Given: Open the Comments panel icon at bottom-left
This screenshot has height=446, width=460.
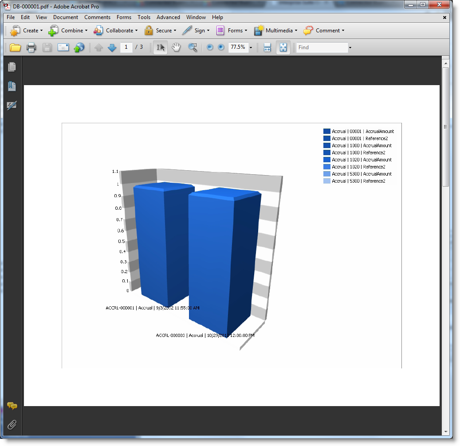Looking at the screenshot, I should [12, 406].
